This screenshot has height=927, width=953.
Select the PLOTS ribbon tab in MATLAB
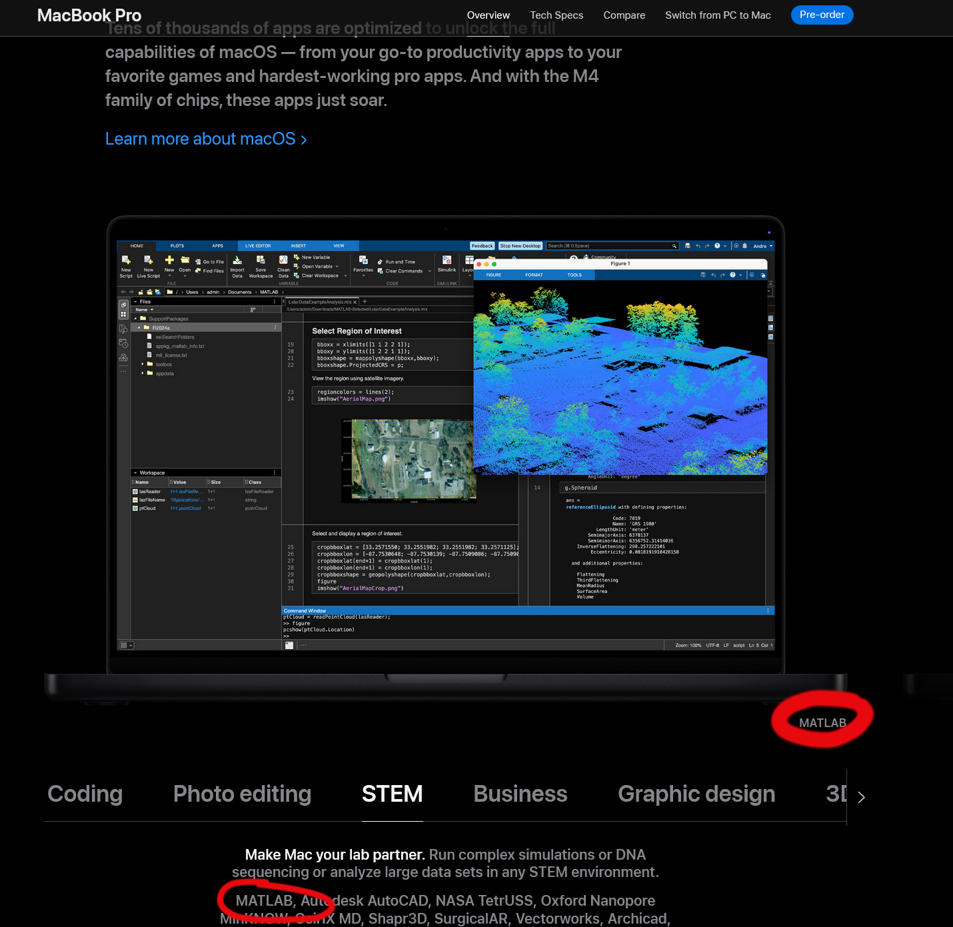177,246
